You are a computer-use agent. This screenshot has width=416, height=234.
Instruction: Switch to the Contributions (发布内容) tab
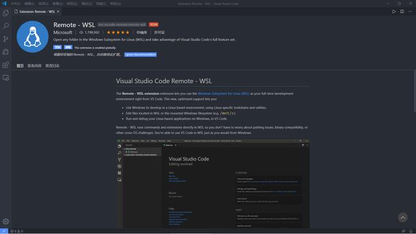[x=34, y=66]
